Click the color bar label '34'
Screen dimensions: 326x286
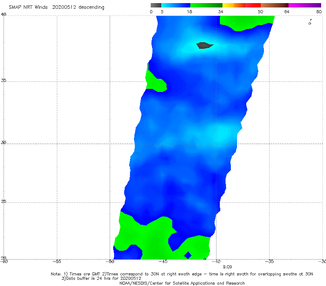coord(221,12)
